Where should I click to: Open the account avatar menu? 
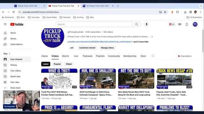pyautogui.click(x=195, y=24)
